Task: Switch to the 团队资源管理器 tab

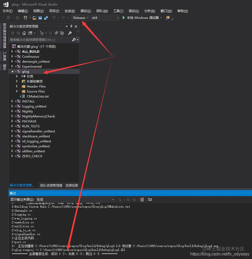Action: (51, 185)
